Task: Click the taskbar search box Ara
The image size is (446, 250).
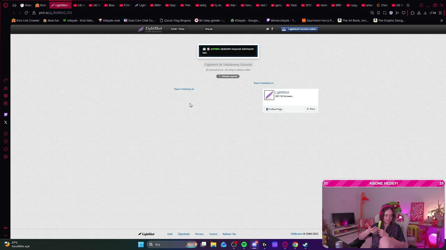Action: coord(172,244)
